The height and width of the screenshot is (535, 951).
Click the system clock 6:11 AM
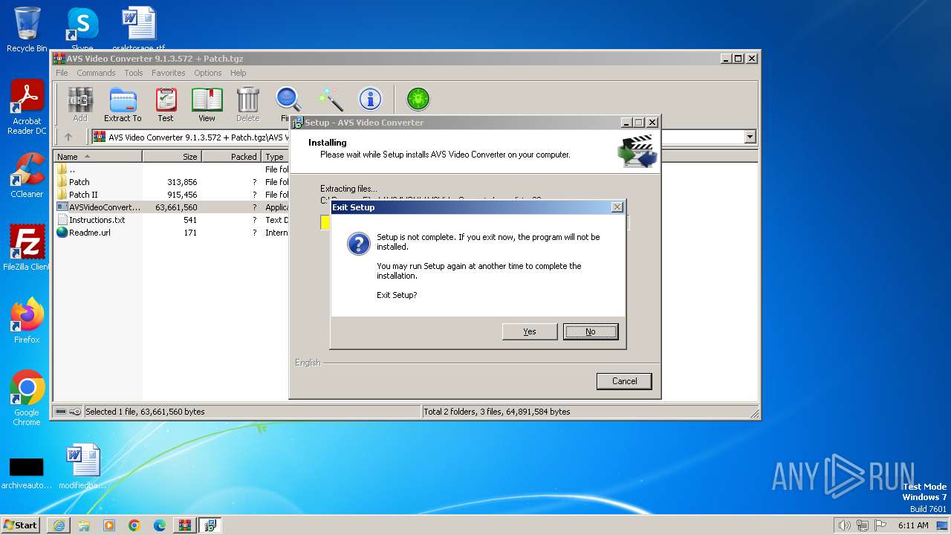click(913, 525)
